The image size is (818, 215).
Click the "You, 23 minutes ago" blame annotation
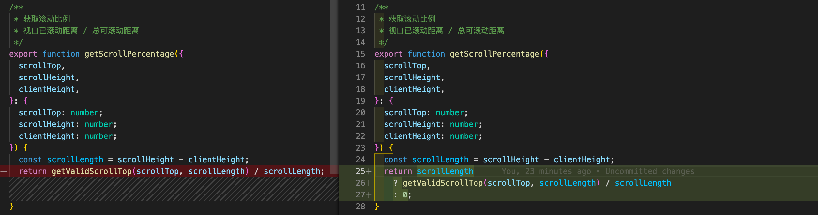tap(546, 171)
